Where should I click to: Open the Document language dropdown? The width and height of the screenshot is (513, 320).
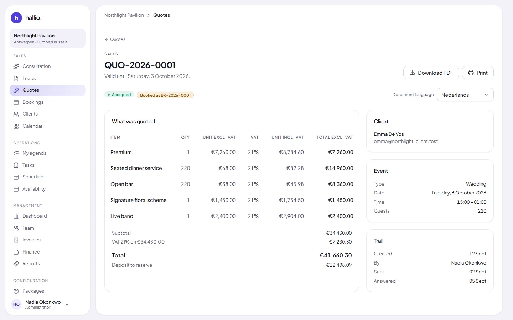click(465, 95)
